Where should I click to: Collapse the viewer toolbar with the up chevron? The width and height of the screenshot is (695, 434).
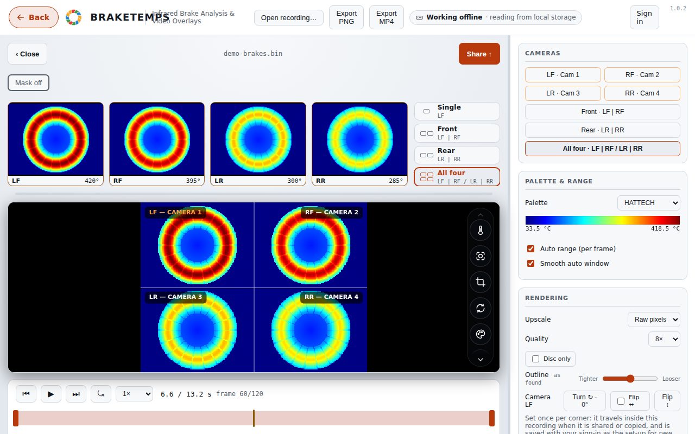480,215
